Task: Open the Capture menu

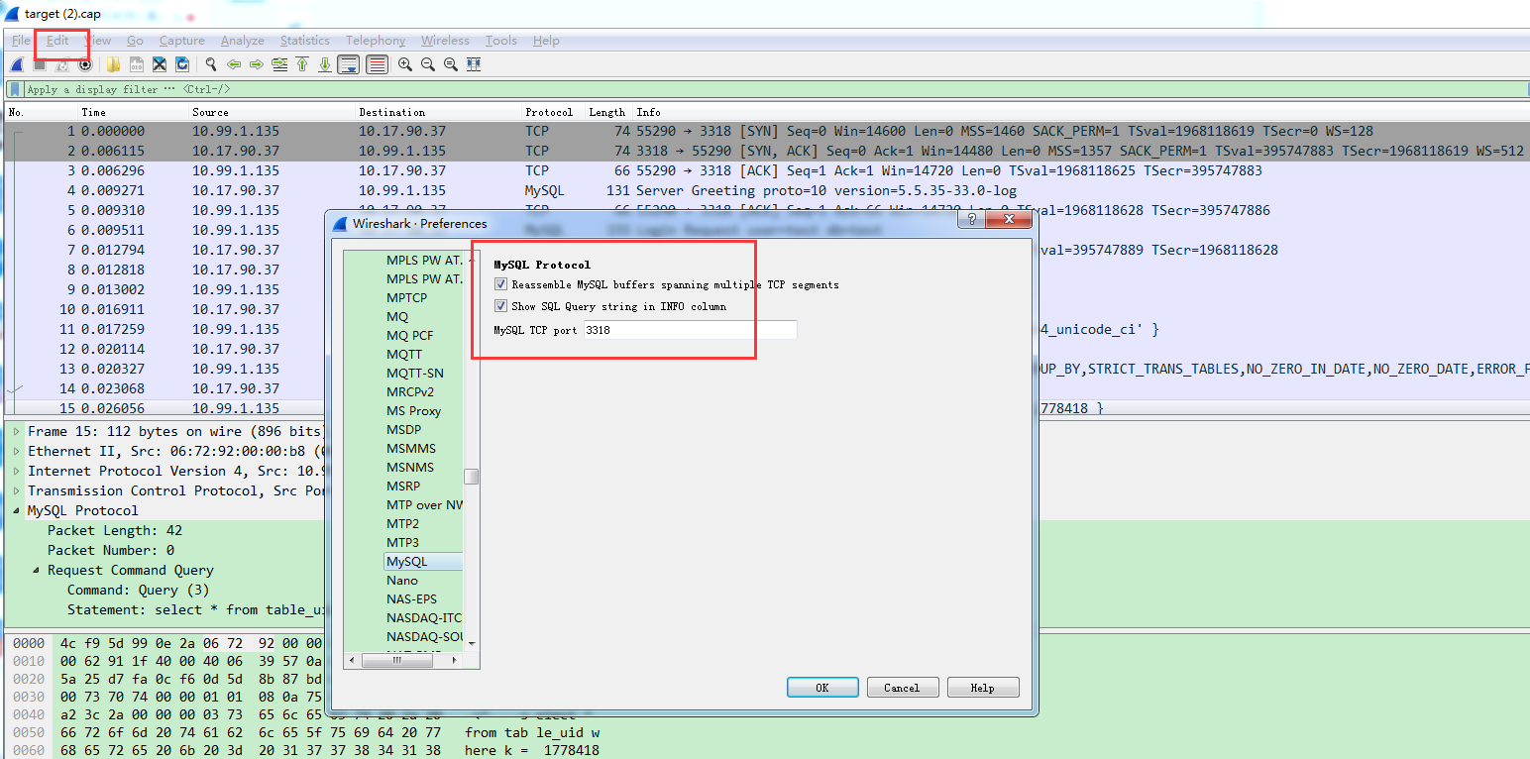Action: [x=182, y=41]
